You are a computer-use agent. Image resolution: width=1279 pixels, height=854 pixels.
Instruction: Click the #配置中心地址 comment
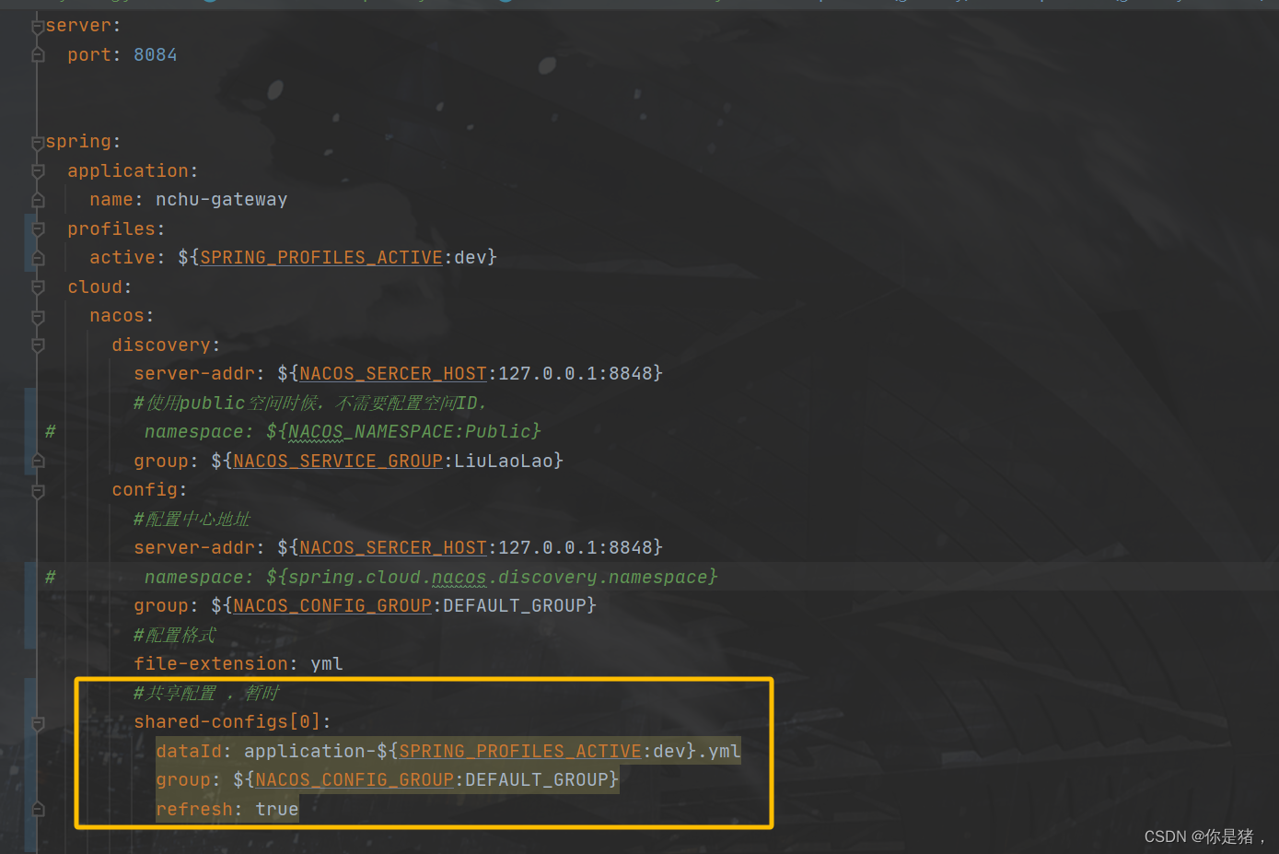coord(192,520)
